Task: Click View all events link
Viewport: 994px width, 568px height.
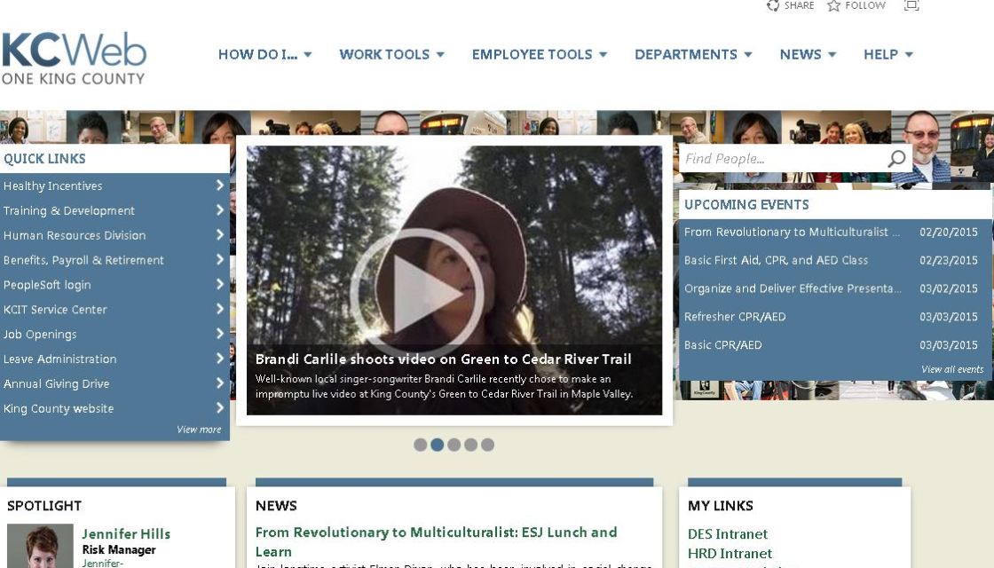Action: click(x=951, y=369)
